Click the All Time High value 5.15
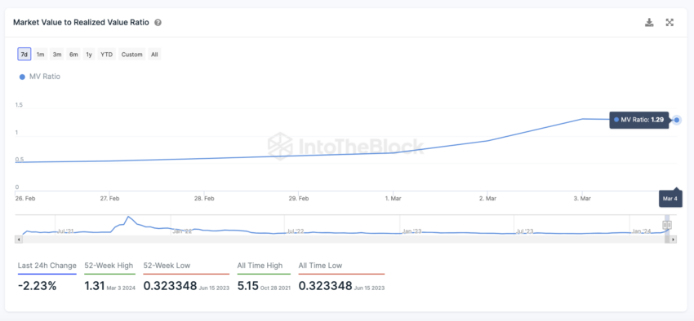Image resolution: width=694 pixels, height=321 pixels. pos(247,286)
